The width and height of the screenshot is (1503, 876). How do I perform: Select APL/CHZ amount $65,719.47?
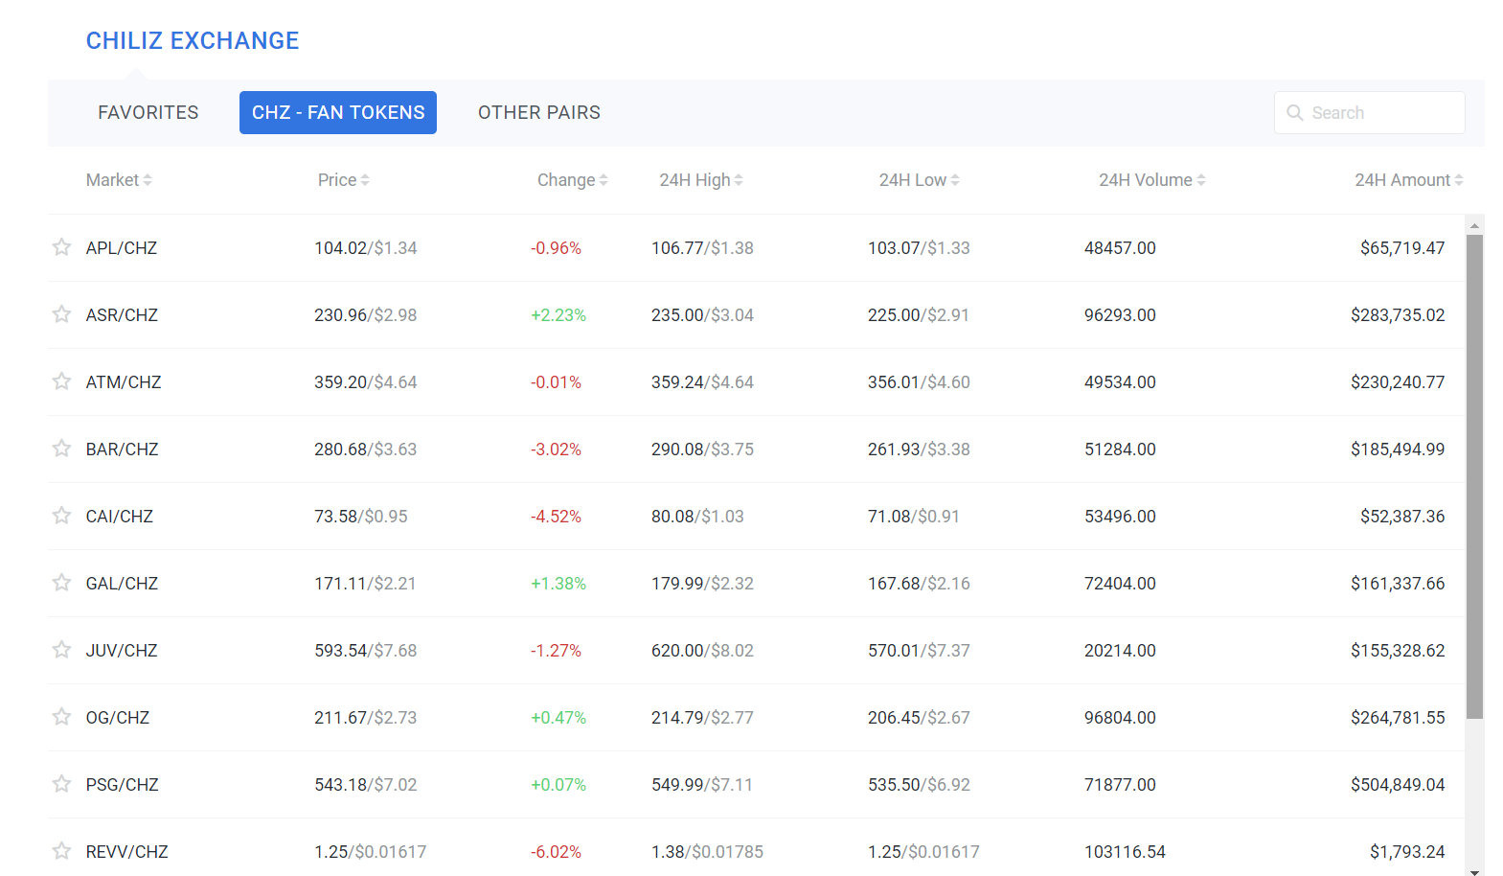[x=1402, y=247]
